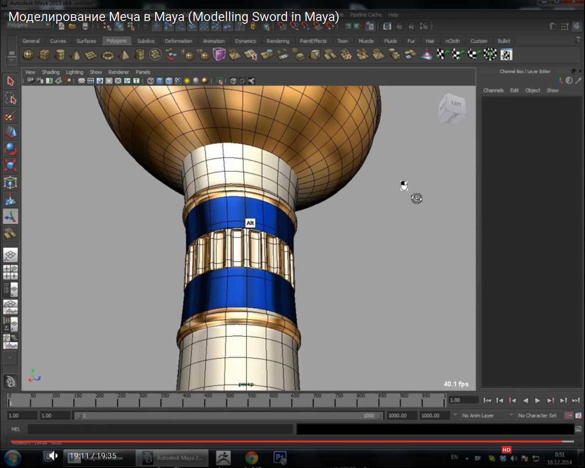The height and width of the screenshot is (468, 585).
Task: Create a polygon cone using the shelf icon
Action: click(76, 54)
